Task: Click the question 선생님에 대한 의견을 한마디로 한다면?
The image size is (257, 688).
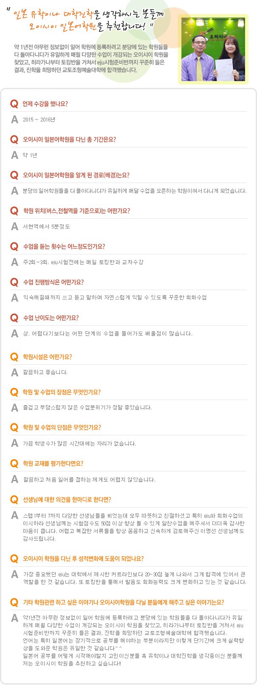Action: pos(67,499)
